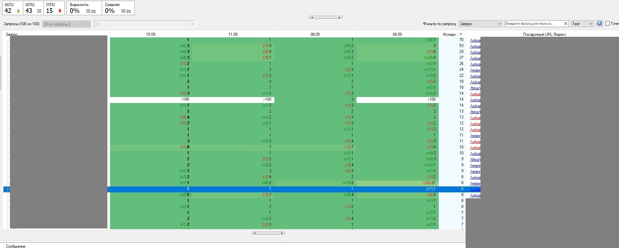Select the >100 cell in the 04.09 column

coord(397,99)
